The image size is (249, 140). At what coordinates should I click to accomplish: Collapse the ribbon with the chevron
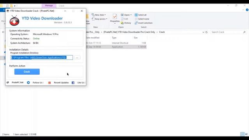click(243, 10)
